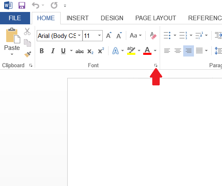Open the undo history dropdown arrow
The image size is (222, 186).
tap(43, 5)
